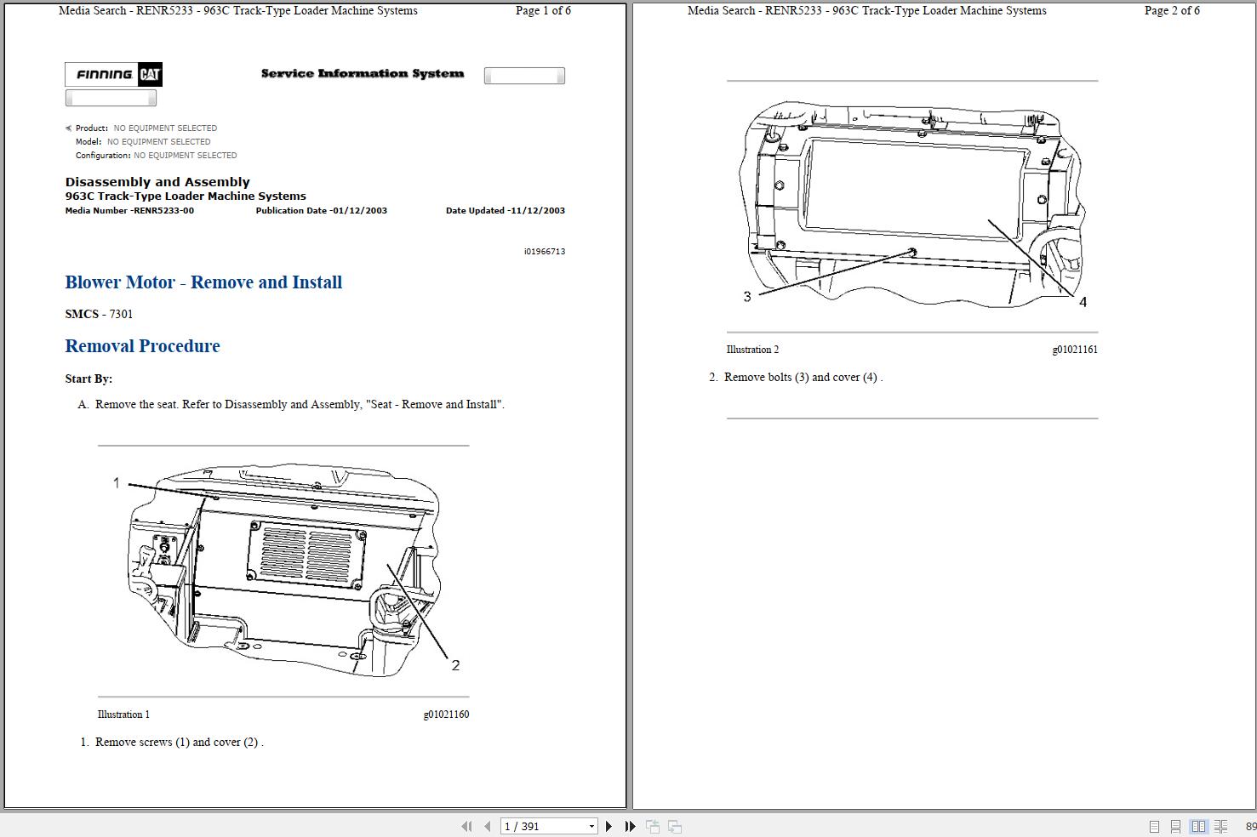This screenshot has height=837, width=1257.
Task: Click the blank button right of Service Information System
Action: tap(524, 76)
